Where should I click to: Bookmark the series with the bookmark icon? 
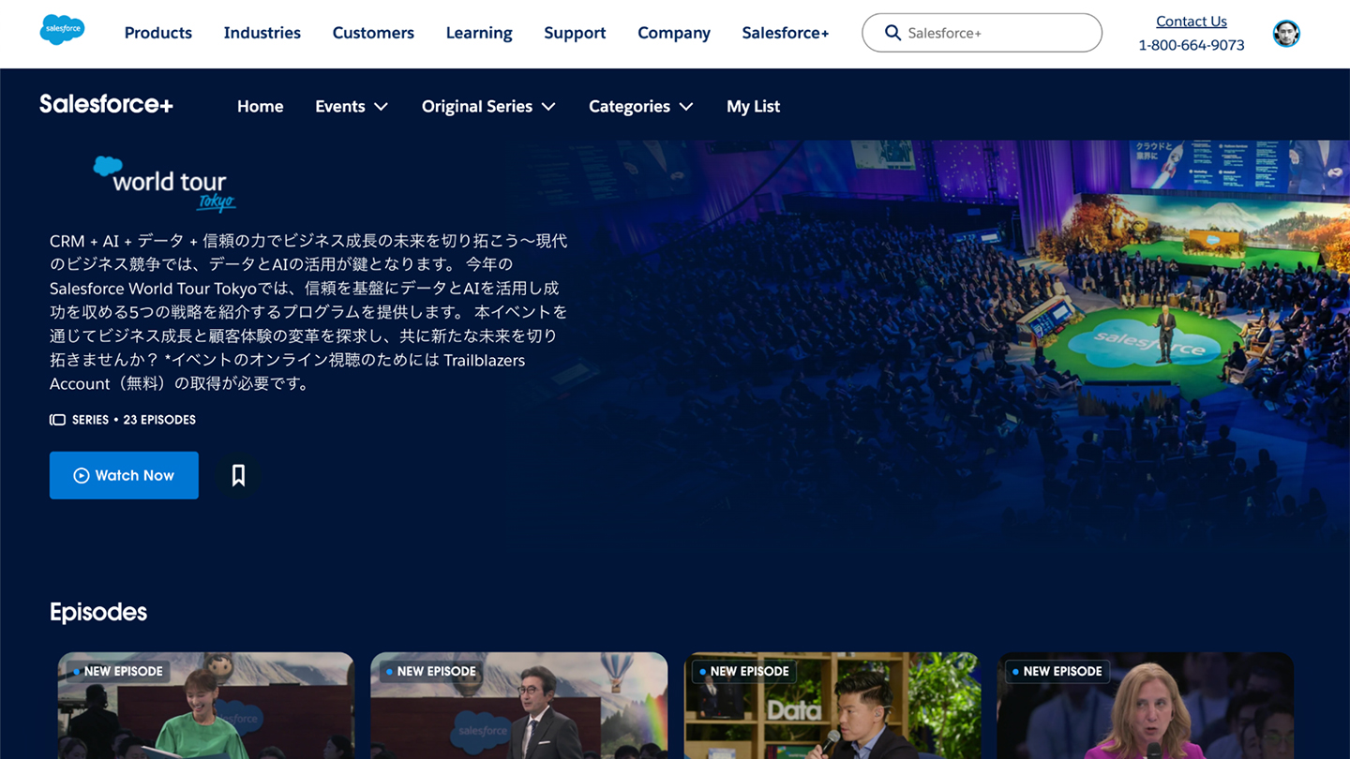point(238,475)
